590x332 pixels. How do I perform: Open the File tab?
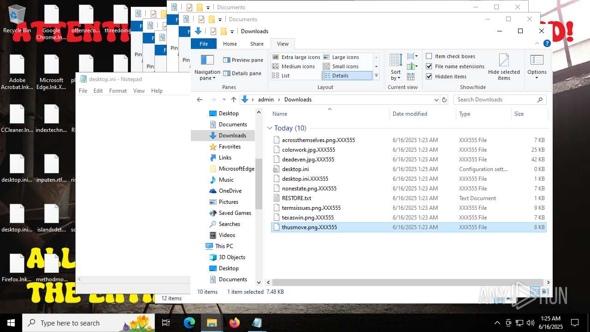coord(204,44)
